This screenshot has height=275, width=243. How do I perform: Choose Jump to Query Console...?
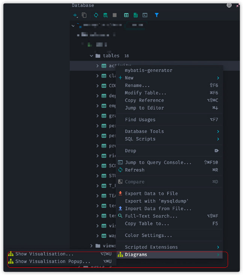(x=158, y=163)
